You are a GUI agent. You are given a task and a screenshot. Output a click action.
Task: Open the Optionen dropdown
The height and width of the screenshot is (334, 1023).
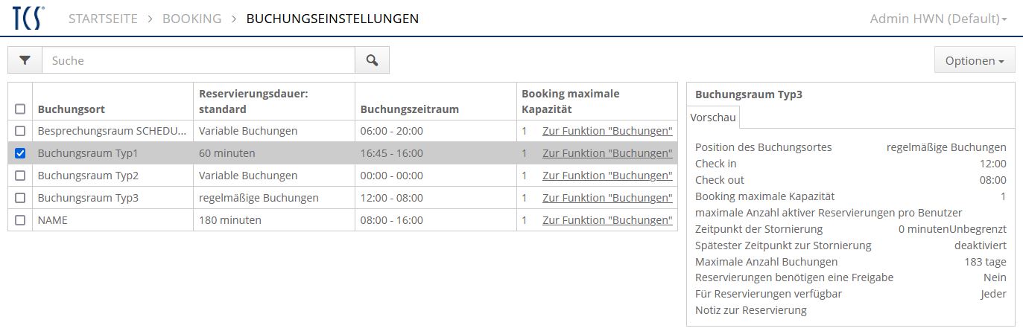[x=975, y=61]
